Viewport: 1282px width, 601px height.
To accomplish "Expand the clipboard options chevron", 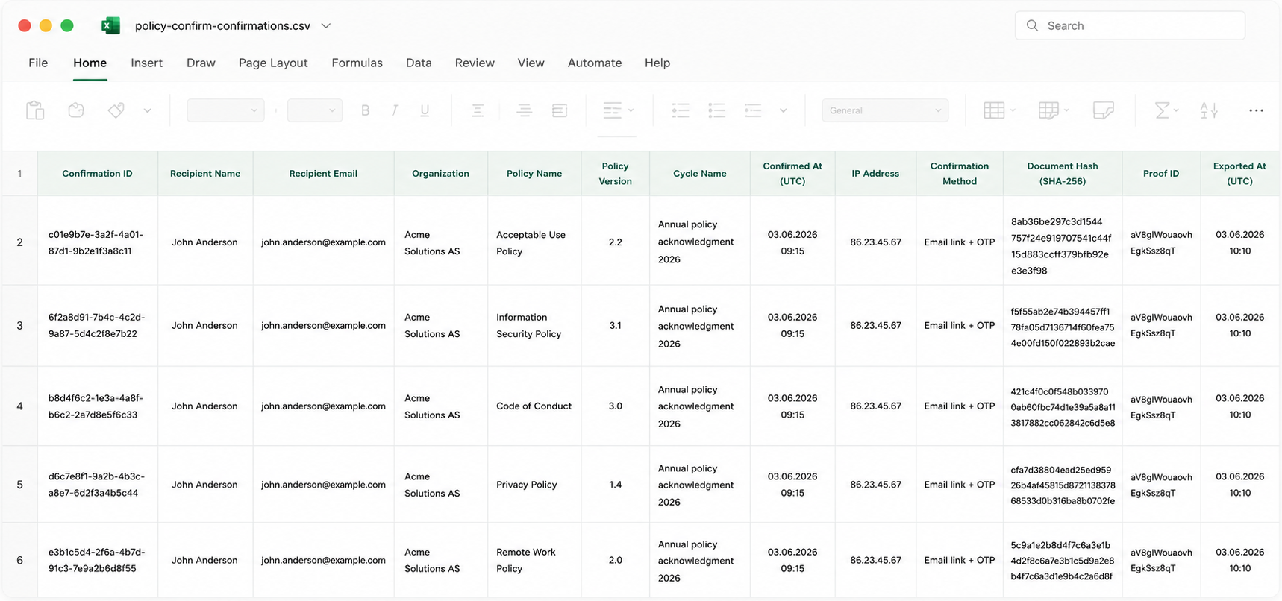I will pyautogui.click(x=147, y=110).
